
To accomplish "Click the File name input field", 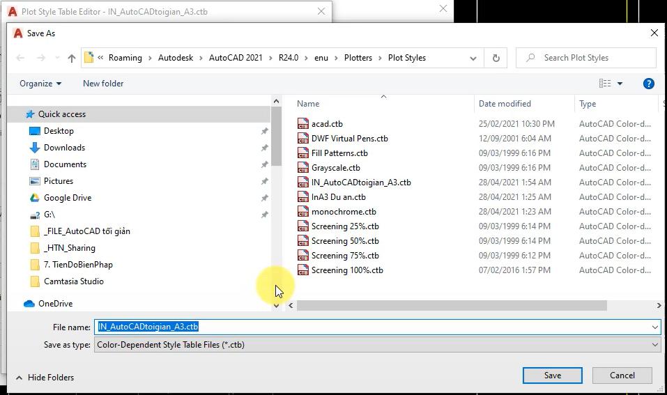I will 372,327.
